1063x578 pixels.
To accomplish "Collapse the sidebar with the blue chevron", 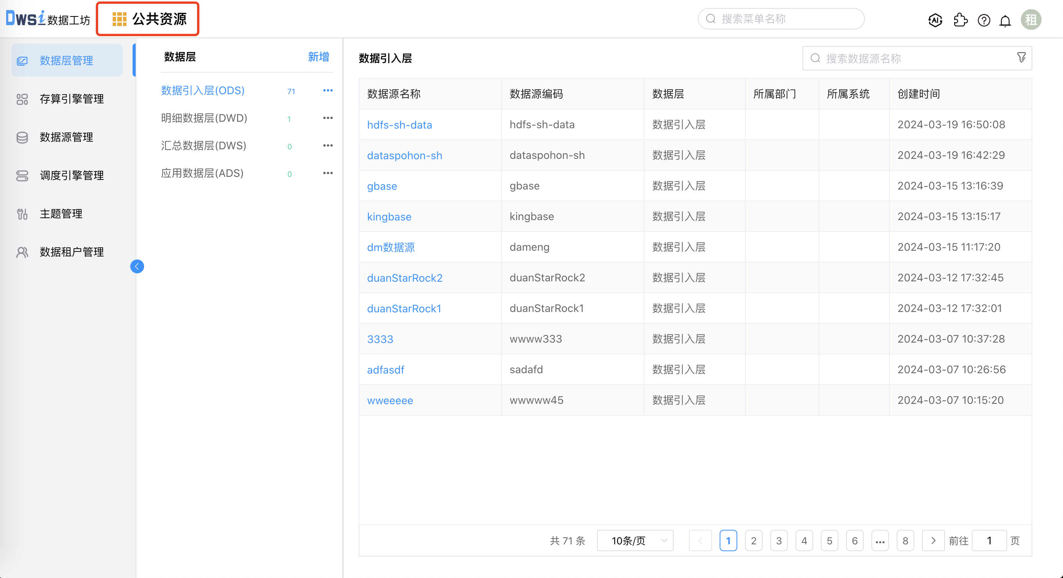I will coord(137,266).
